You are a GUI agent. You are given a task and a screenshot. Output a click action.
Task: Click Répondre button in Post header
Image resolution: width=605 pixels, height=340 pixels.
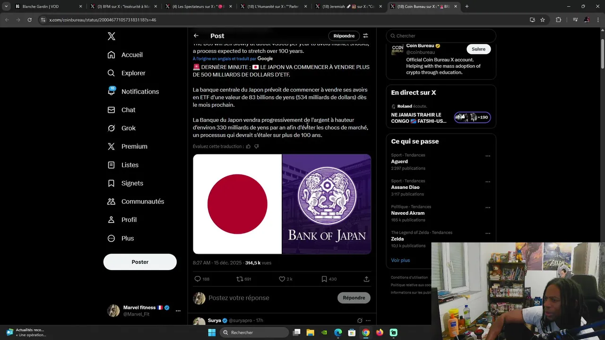(x=344, y=36)
